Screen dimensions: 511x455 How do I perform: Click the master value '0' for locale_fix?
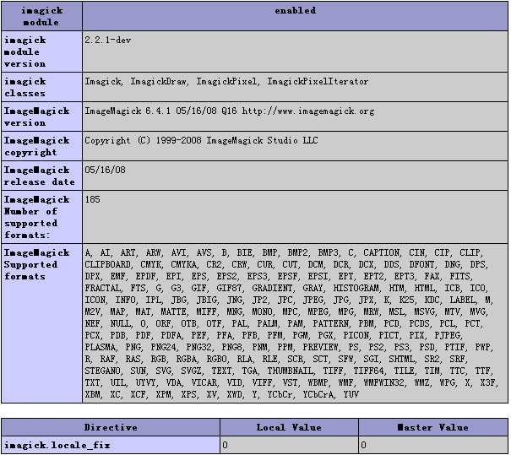tap(364, 445)
